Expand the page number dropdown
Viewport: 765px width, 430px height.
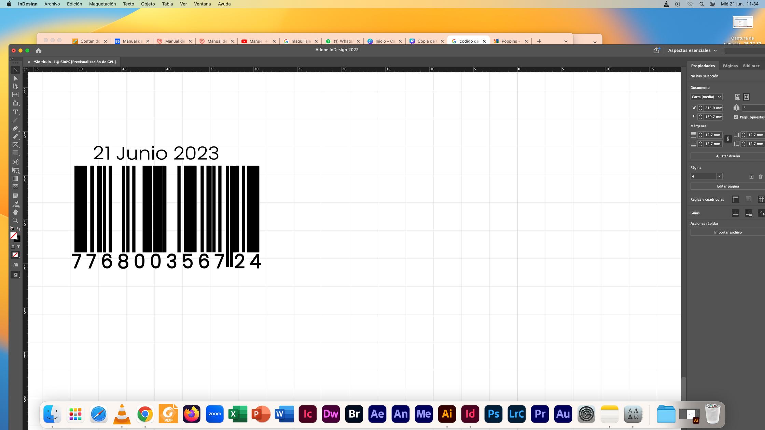[719, 176]
